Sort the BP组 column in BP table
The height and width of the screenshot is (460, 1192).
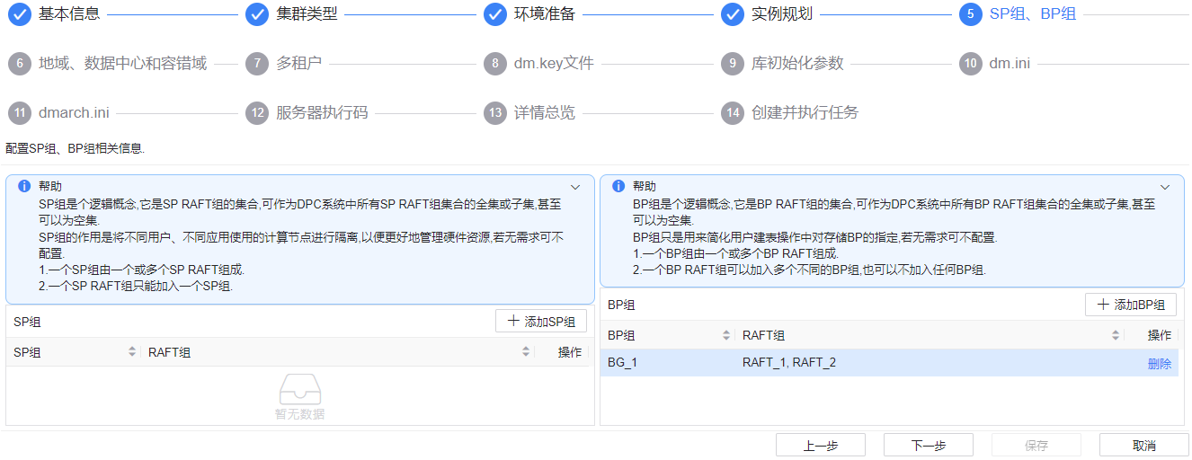pyautogui.click(x=726, y=335)
